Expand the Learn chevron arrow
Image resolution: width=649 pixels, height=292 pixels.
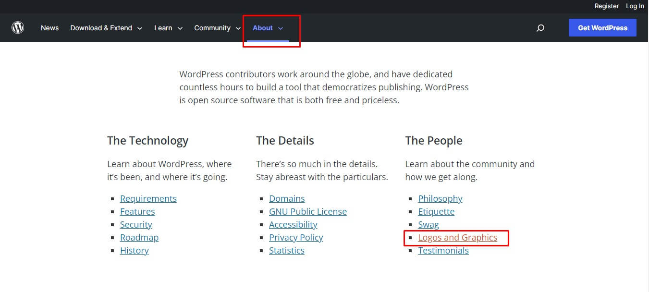point(180,28)
